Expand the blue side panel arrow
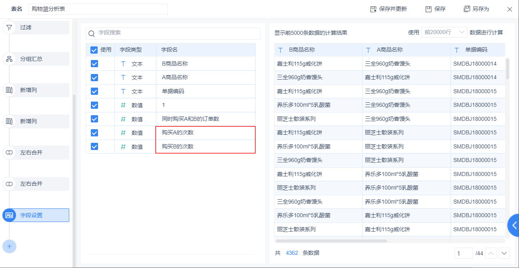519x268 pixels. (514, 225)
